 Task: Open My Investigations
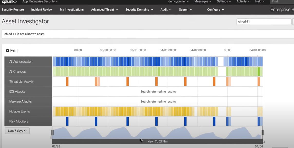(x=72, y=9)
